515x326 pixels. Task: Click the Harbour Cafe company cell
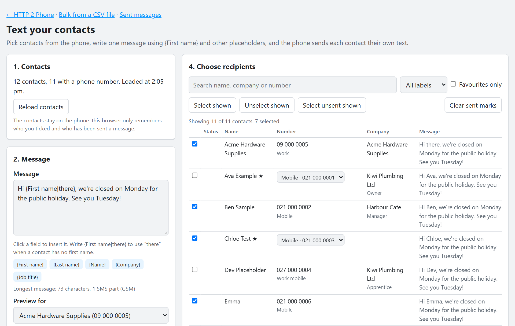tap(384, 207)
